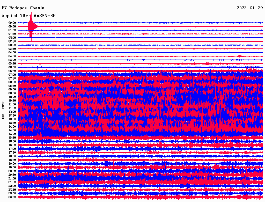
Task: Select the 15:00 time label
Action: pyautogui.click(x=12, y=134)
